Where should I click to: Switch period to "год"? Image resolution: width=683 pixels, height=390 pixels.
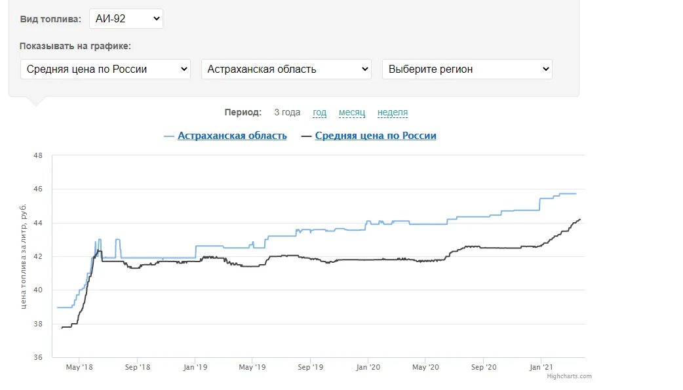(x=319, y=112)
